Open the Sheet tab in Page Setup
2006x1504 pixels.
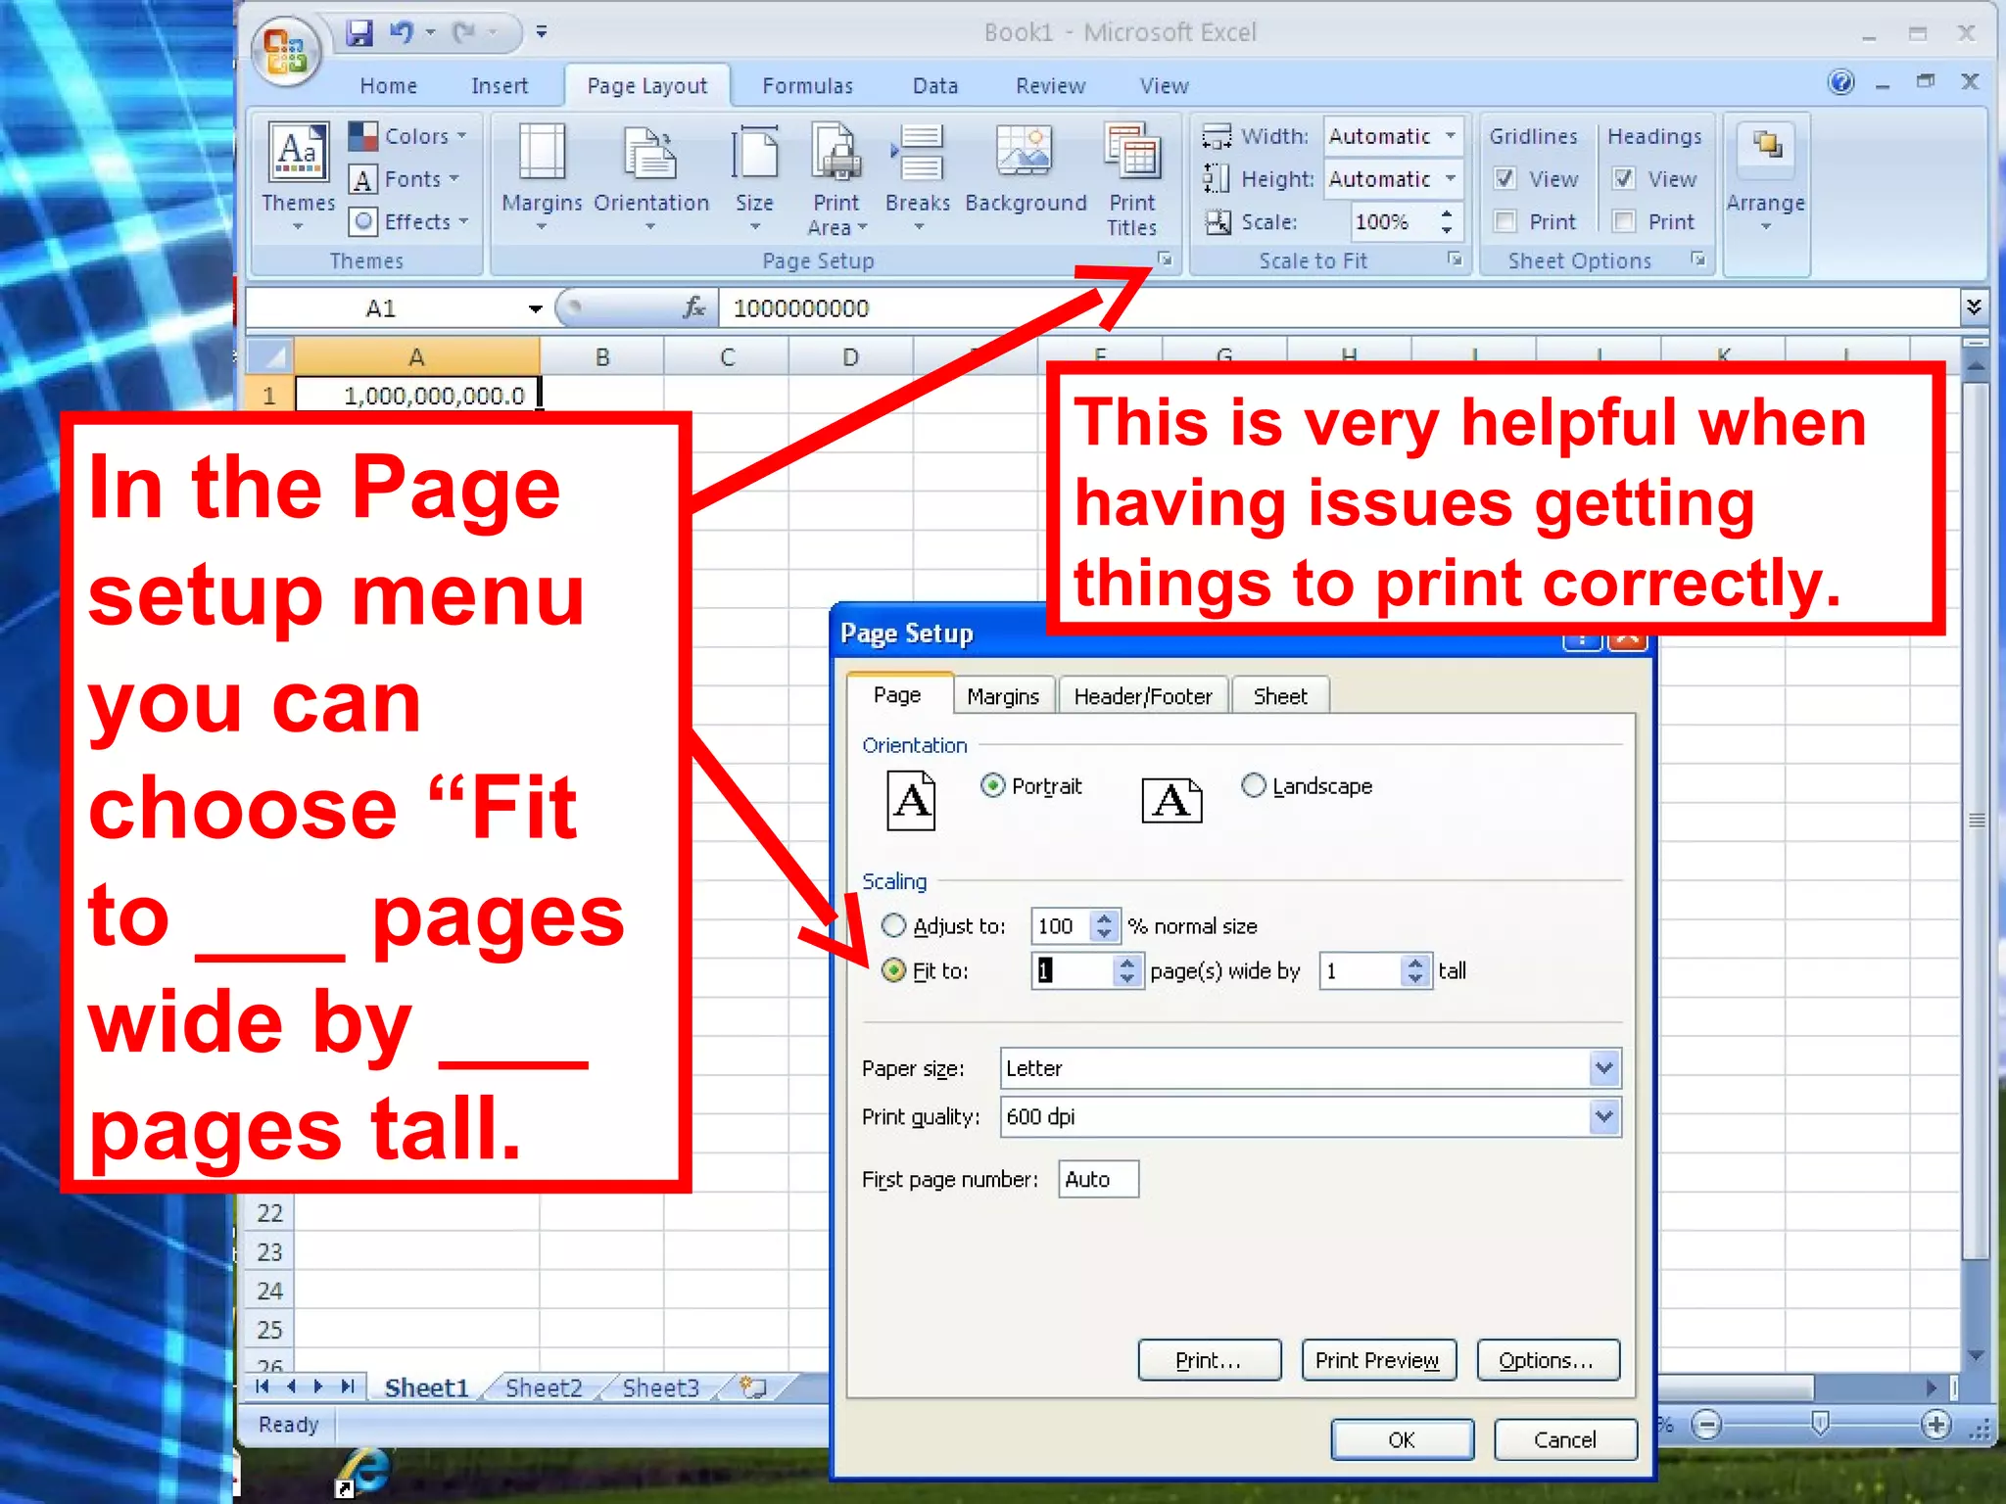point(1280,696)
